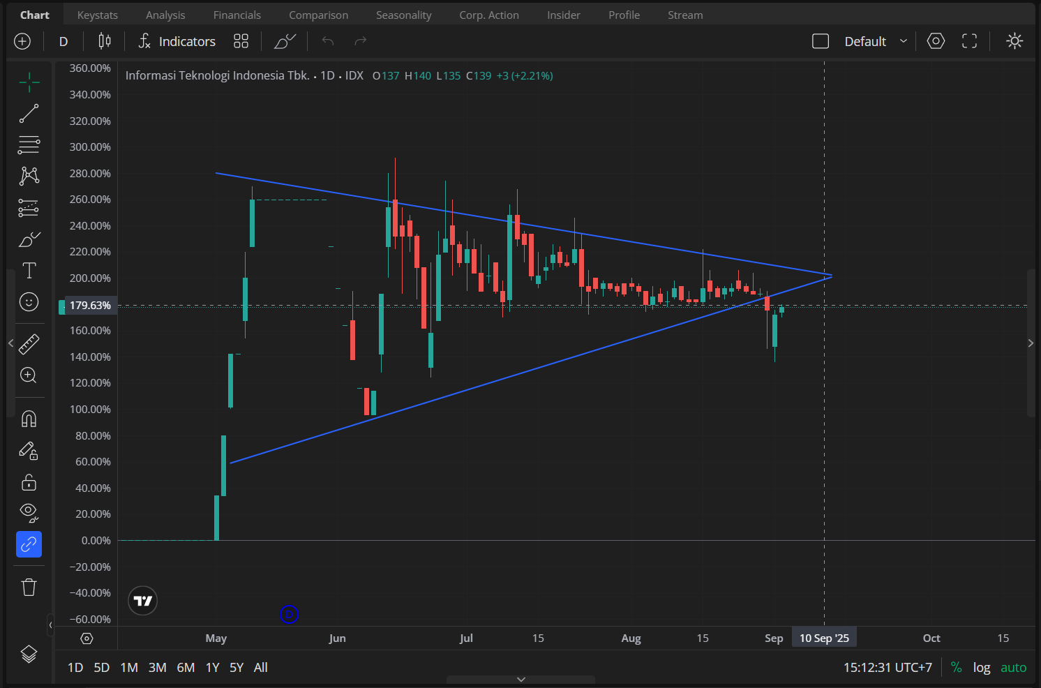Open the Insider tab

pos(564,15)
